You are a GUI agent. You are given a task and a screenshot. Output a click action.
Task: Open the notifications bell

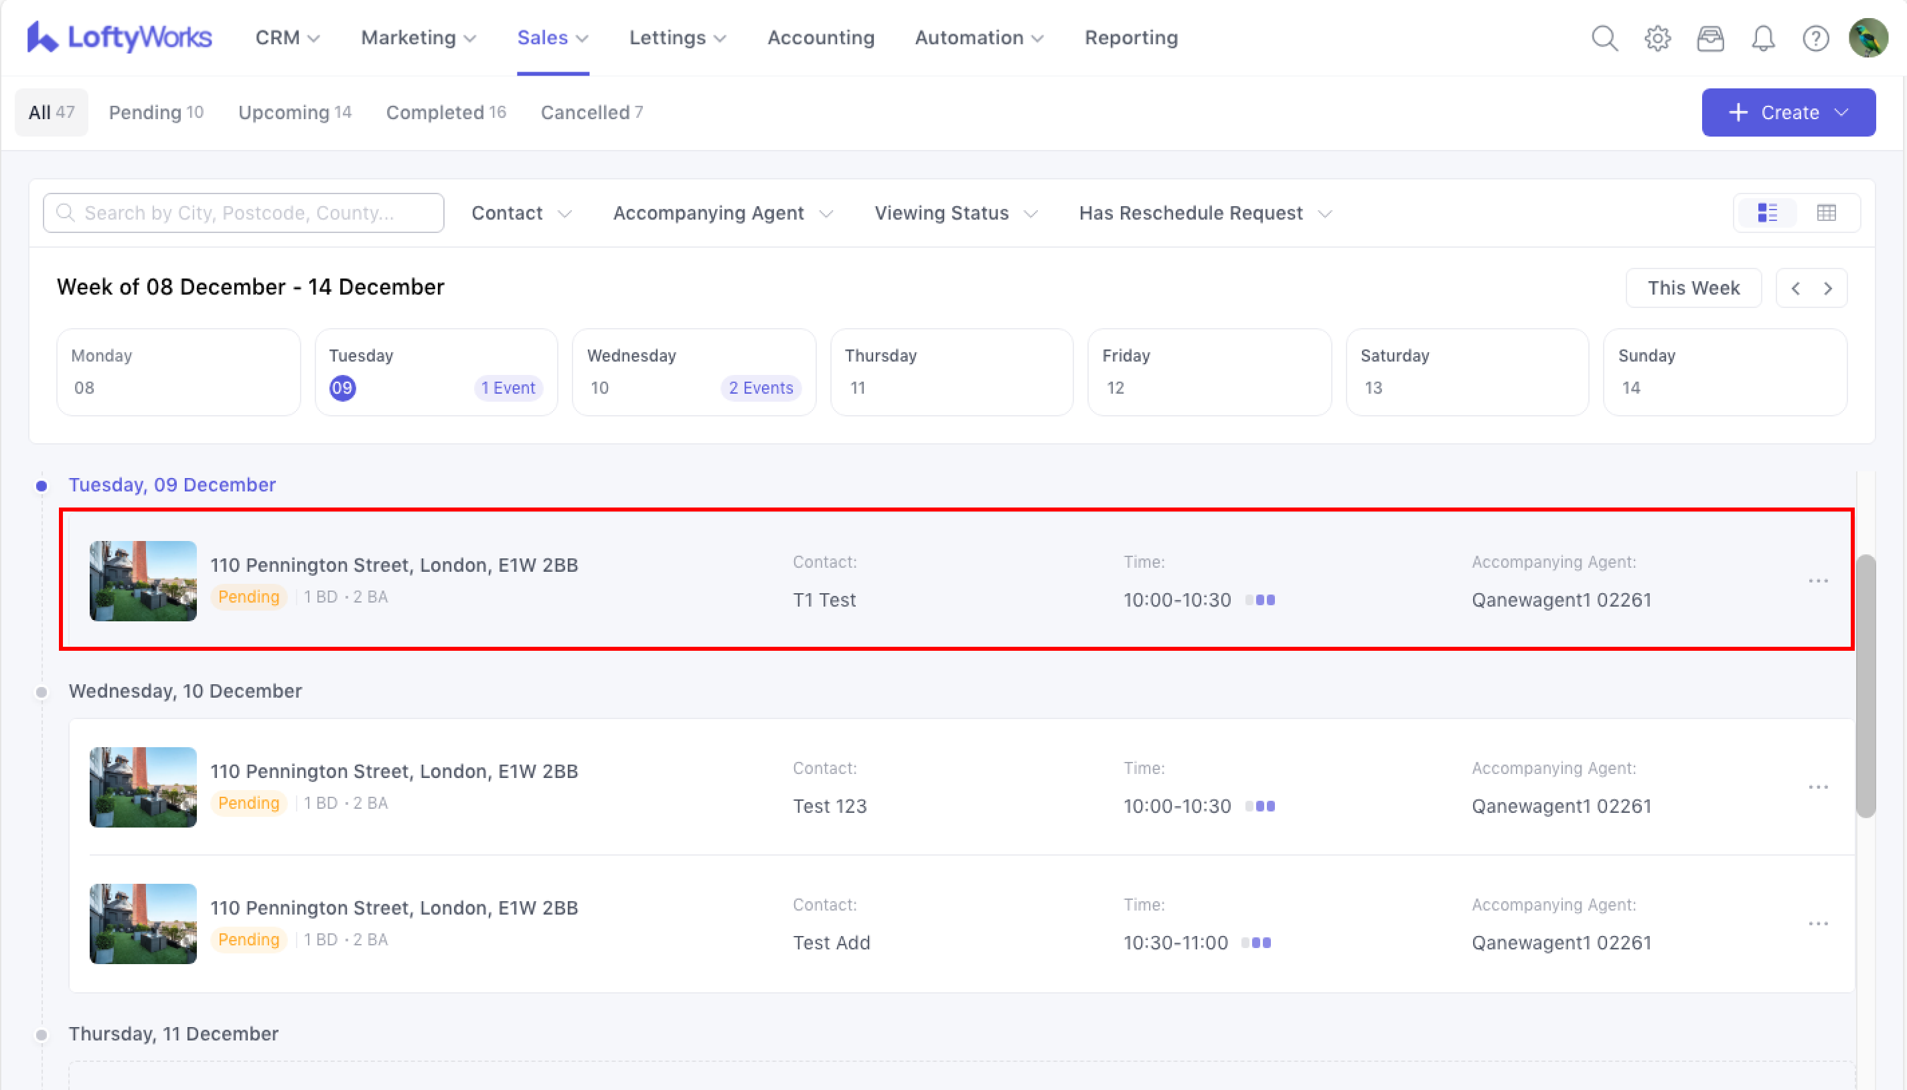1762,37
